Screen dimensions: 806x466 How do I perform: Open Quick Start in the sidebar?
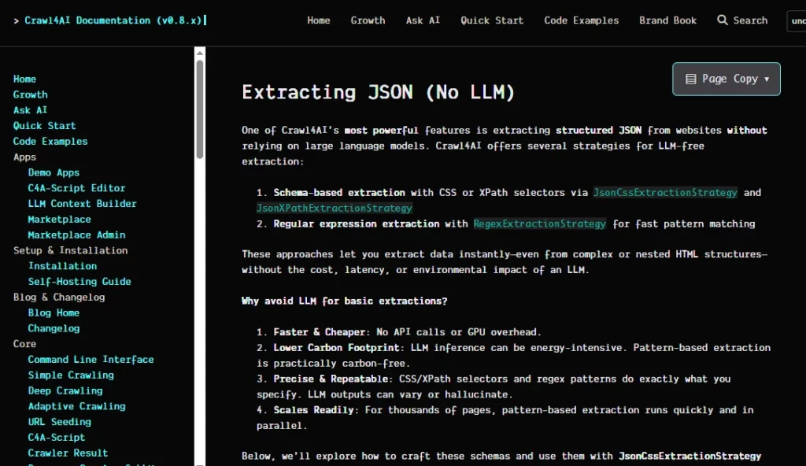coord(45,125)
